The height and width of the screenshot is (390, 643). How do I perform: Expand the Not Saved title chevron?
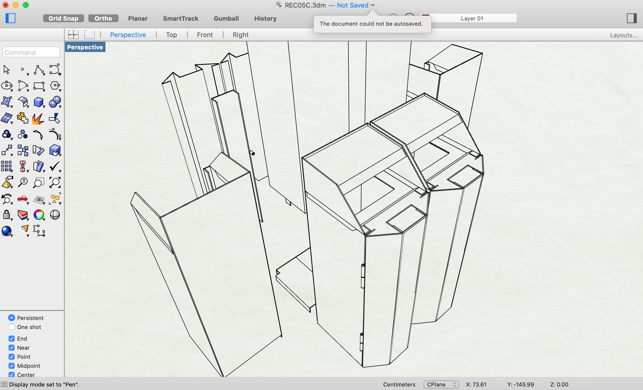pos(373,5)
